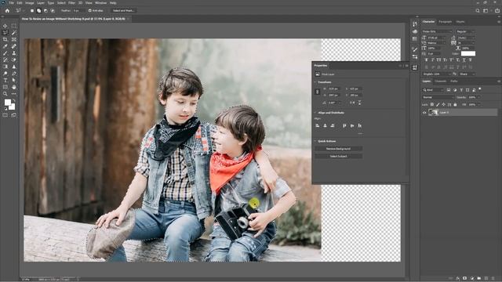Image resolution: width=502 pixels, height=282 pixels.
Task: Select the Hand tool
Action: 14,87
